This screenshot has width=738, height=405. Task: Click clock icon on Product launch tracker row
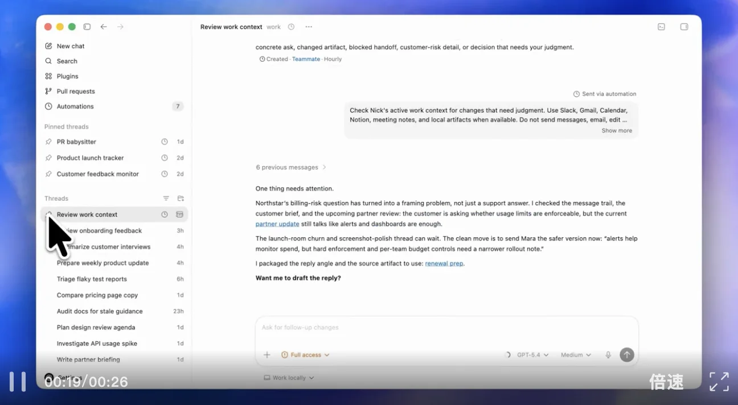[165, 158]
